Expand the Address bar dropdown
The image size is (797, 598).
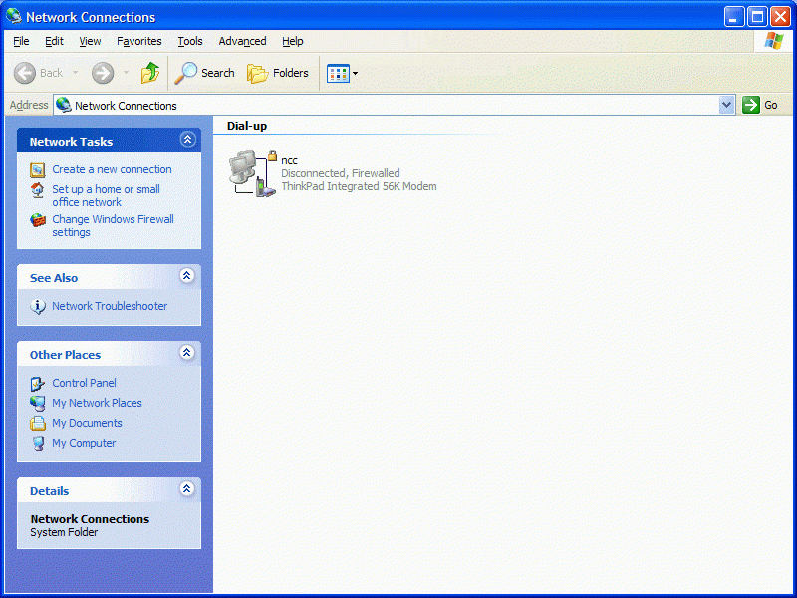tap(727, 106)
